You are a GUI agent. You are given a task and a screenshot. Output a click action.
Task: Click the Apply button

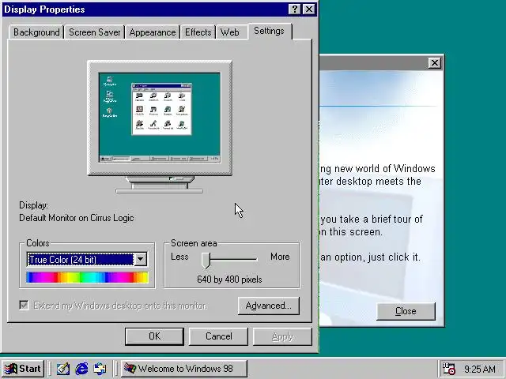[282, 336]
